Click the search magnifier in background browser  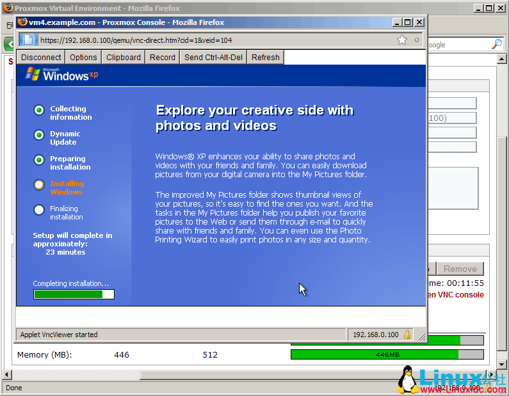[497, 45]
